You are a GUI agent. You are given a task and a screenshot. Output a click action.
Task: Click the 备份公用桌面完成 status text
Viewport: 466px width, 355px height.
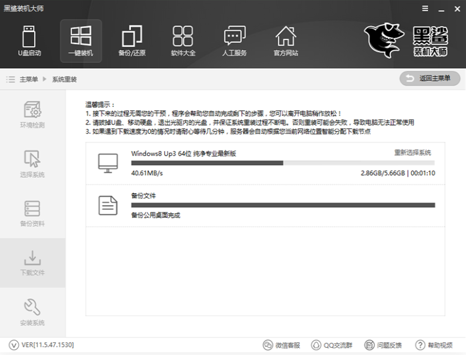click(156, 215)
